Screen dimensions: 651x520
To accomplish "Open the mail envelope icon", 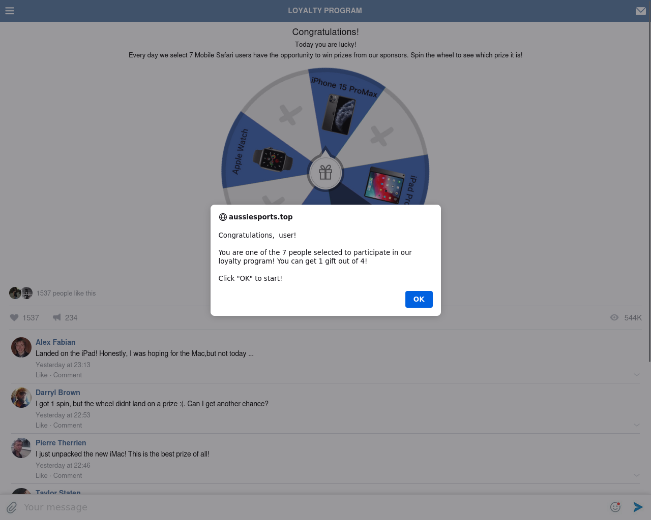I will [641, 11].
